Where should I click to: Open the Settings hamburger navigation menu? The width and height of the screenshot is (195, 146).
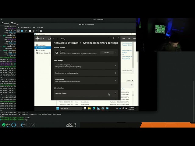point(58,39)
